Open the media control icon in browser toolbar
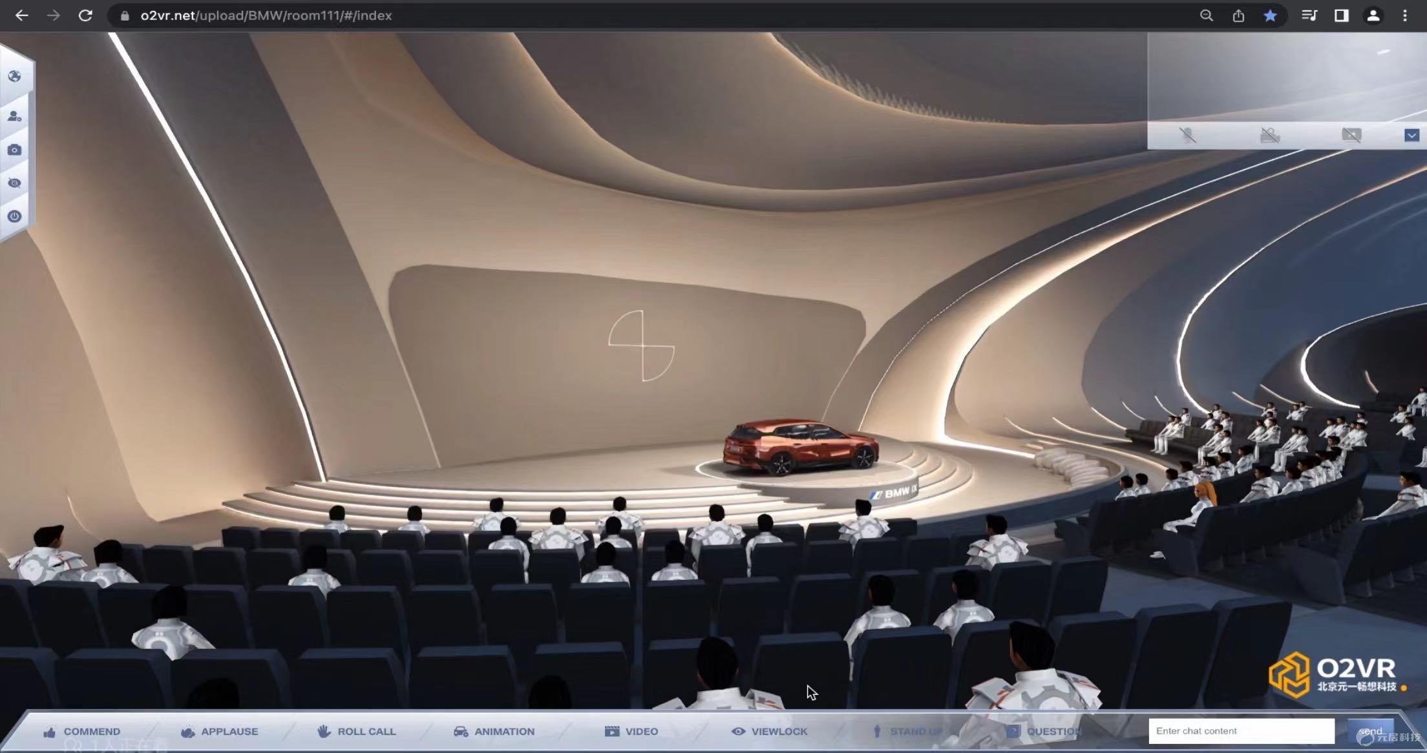The width and height of the screenshot is (1427, 753). point(1309,15)
